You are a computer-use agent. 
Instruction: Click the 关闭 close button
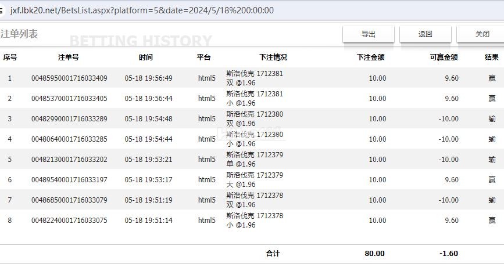coord(481,34)
